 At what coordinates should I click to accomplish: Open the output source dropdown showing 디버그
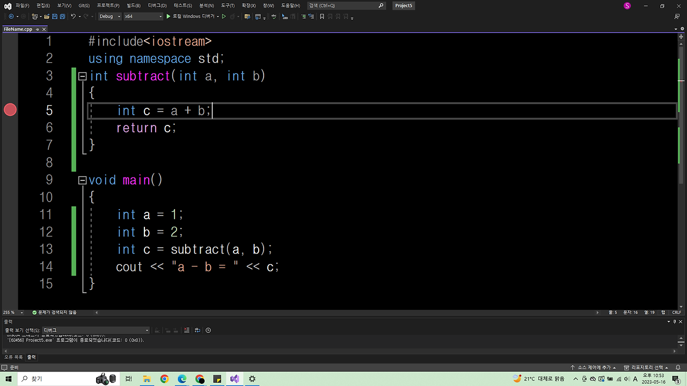pyautogui.click(x=96, y=330)
